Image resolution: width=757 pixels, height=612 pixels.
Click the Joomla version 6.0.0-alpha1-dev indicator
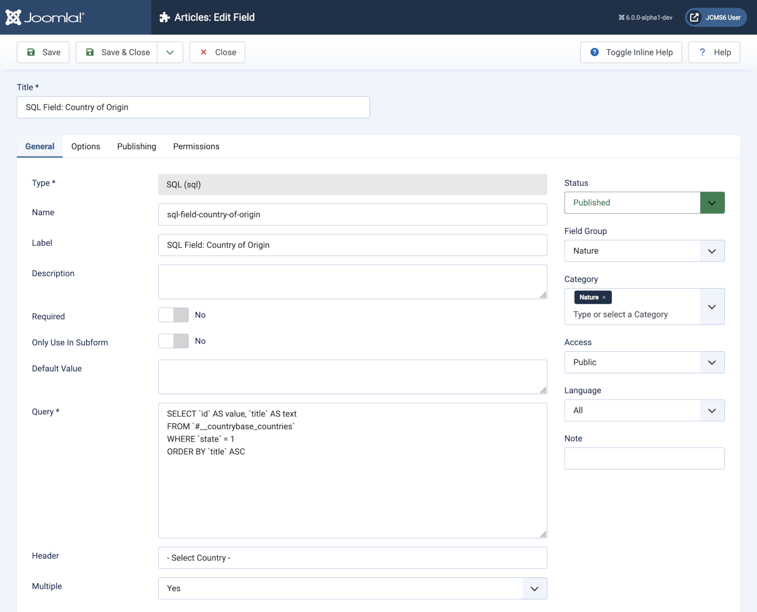coord(646,17)
